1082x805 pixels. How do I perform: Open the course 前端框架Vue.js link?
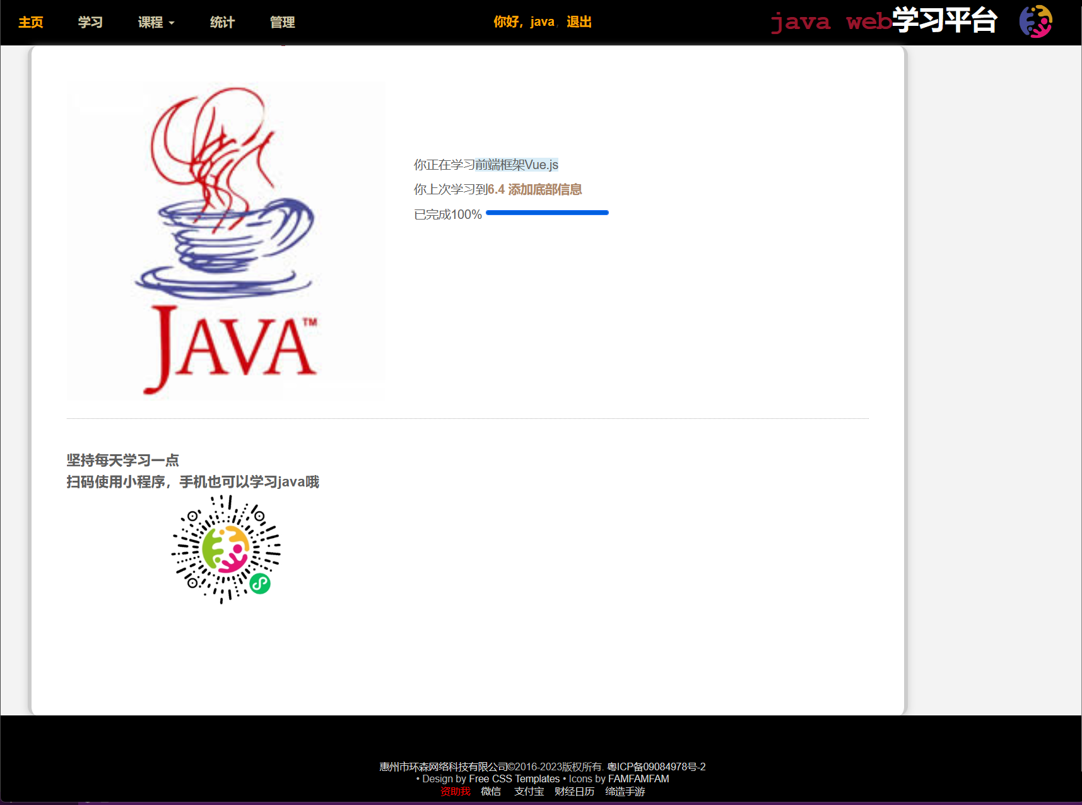517,165
